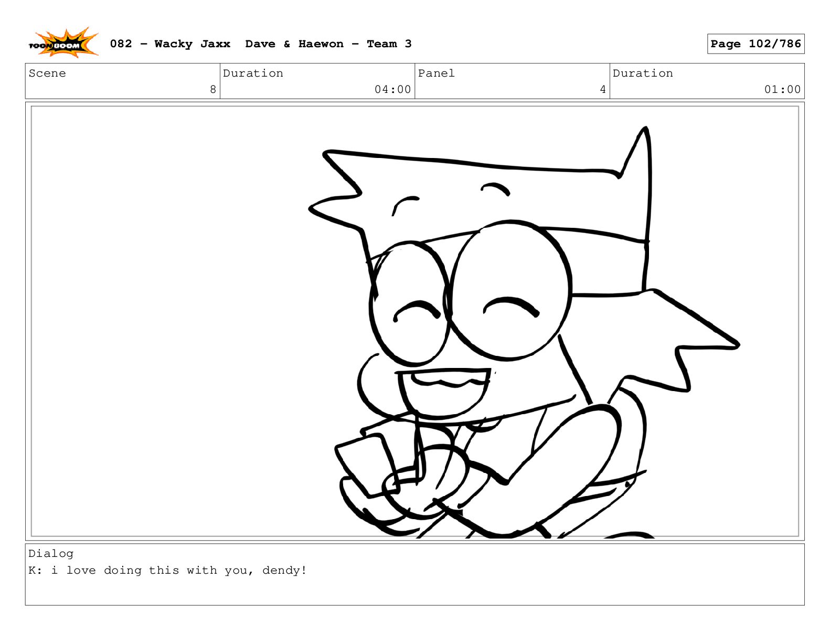Select scene number value '8'

[x=213, y=90]
